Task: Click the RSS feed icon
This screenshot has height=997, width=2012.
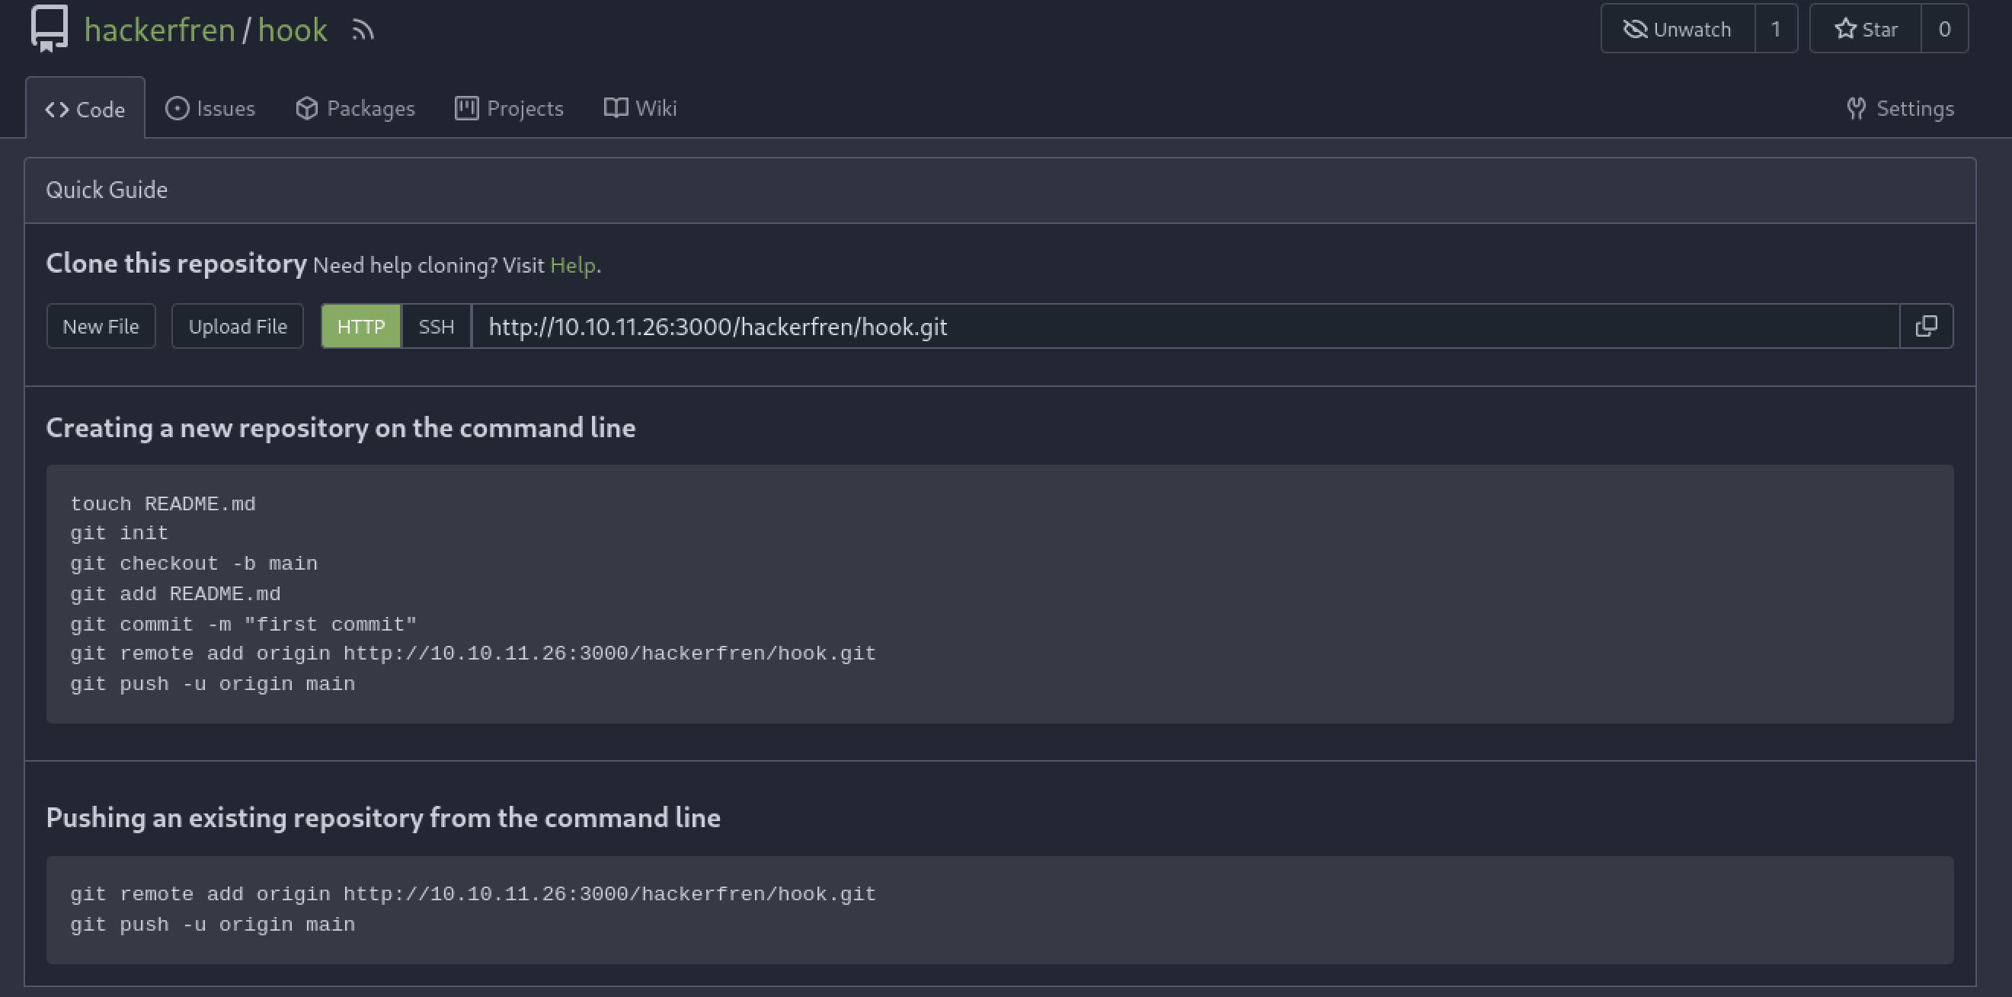Action: pos(363,30)
